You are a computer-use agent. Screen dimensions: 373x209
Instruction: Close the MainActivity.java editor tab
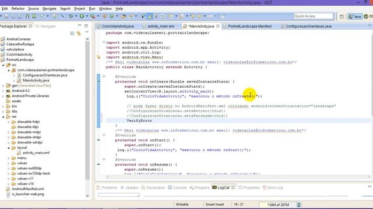217,26
